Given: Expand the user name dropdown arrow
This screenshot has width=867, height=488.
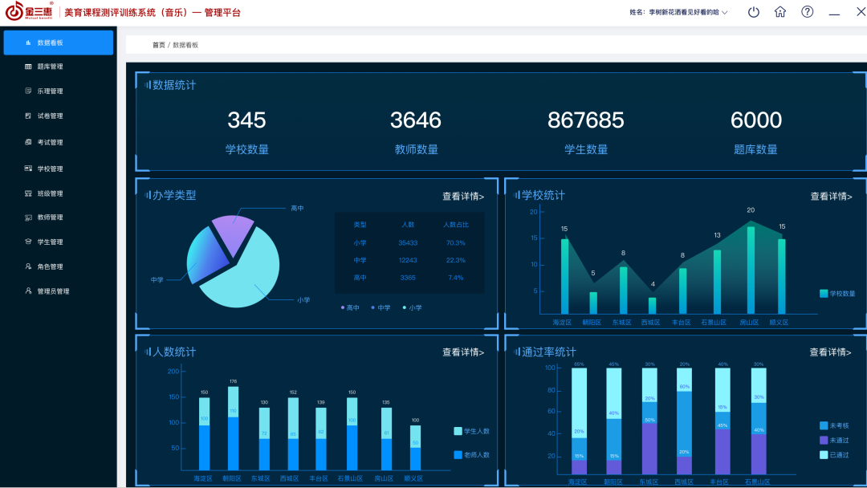Looking at the screenshot, I should (x=725, y=13).
